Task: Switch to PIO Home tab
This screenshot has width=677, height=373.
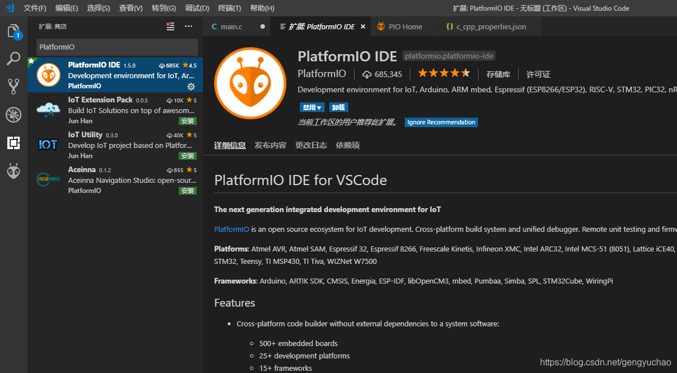Action: click(405, 26)
